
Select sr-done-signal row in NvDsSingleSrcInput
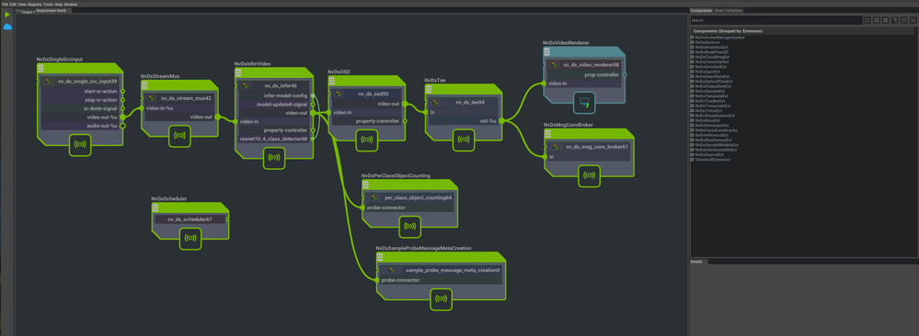click(x=80, y=108)
